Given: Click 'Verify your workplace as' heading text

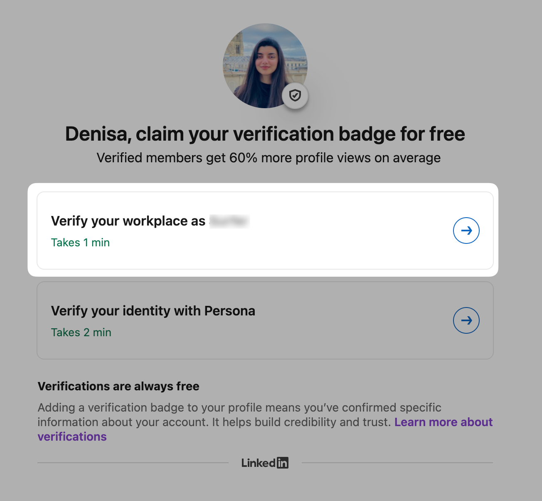Looking at the screenshot, I should point(129,221).
